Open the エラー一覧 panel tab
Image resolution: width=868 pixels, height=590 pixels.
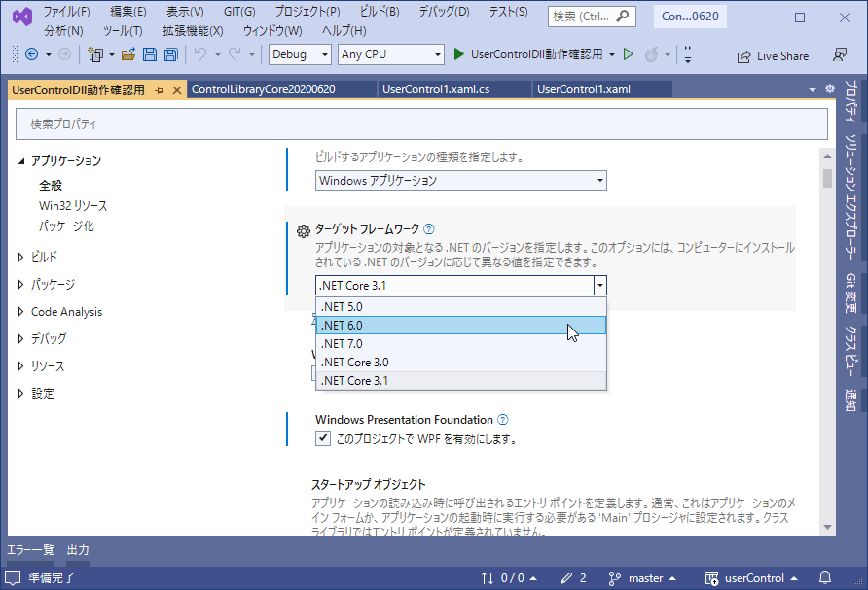point(30,550)
